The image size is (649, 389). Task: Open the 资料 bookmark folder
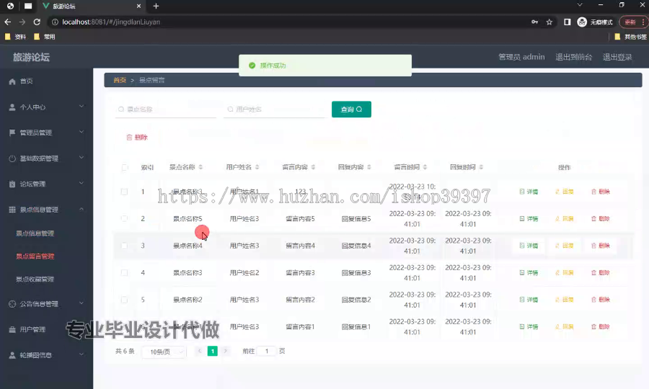(x=15, y=37)
